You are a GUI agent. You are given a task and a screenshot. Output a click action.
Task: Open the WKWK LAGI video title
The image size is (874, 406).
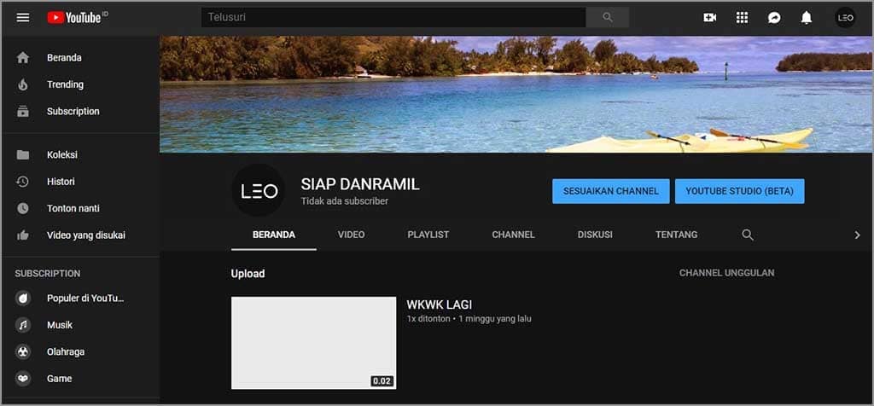440,304
